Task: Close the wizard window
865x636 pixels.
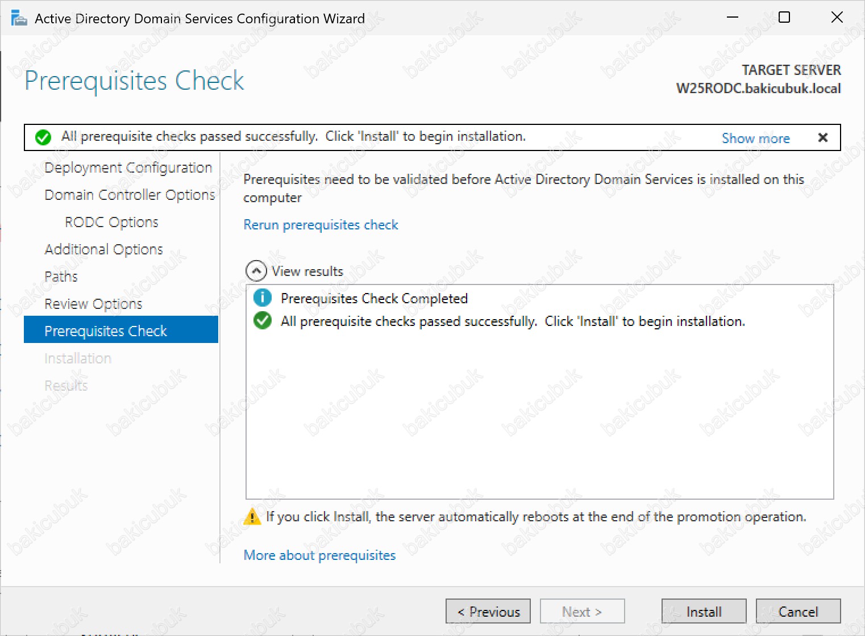Action: coord(837,18)
